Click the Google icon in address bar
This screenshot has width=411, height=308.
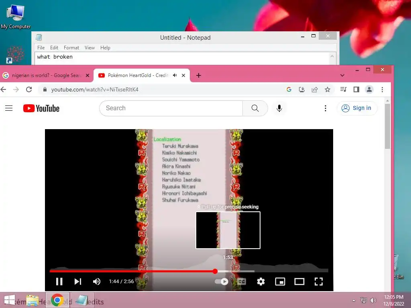pyautogui.click(x=289, y=89)
